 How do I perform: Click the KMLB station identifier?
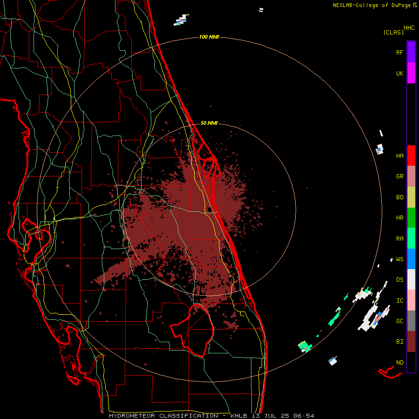[x=239, y=416]
